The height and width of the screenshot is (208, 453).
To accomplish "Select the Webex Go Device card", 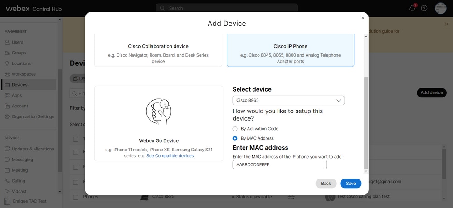I will (x=159, y=123).
